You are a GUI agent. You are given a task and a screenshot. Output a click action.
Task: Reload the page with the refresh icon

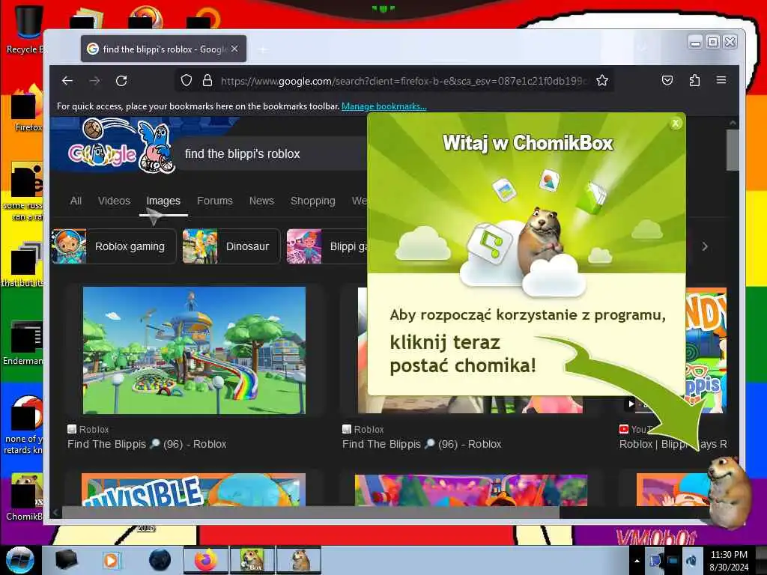click(122, 81)
